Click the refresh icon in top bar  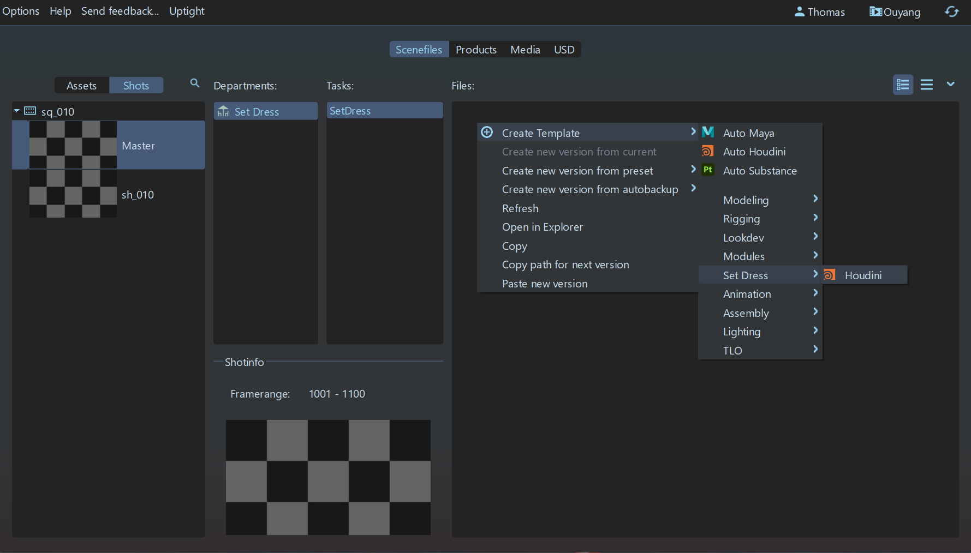951,12
